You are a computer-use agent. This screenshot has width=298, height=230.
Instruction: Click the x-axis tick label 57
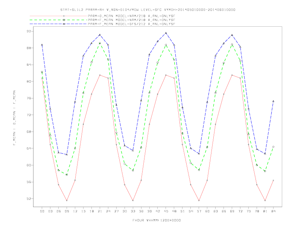coord(199,211)
